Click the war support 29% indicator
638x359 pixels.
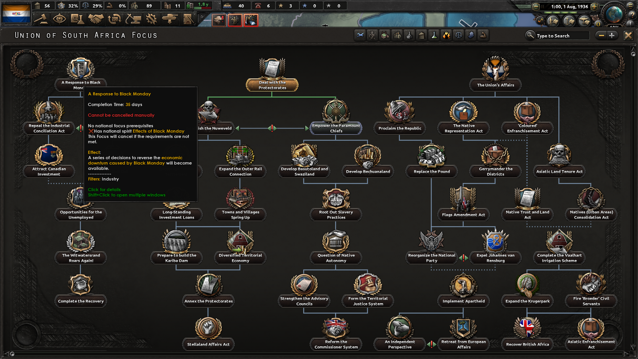tap(93, 6)
